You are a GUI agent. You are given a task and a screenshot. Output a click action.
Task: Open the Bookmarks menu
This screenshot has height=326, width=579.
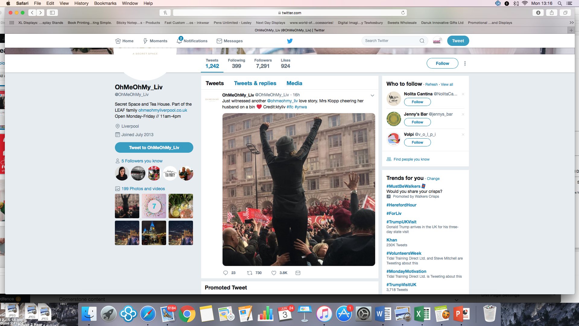click(x=105, y=3)
